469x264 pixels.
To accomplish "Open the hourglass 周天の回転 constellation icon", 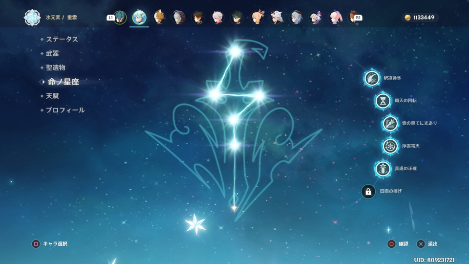I will click(383, 101).
